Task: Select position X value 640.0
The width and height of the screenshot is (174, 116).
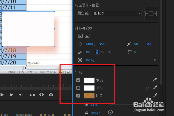Action: pyautogui.click(x=89, y=44)
